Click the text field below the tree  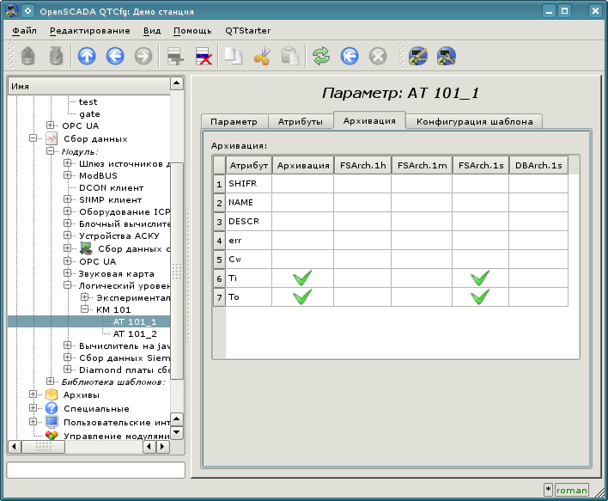click(95, 470)
